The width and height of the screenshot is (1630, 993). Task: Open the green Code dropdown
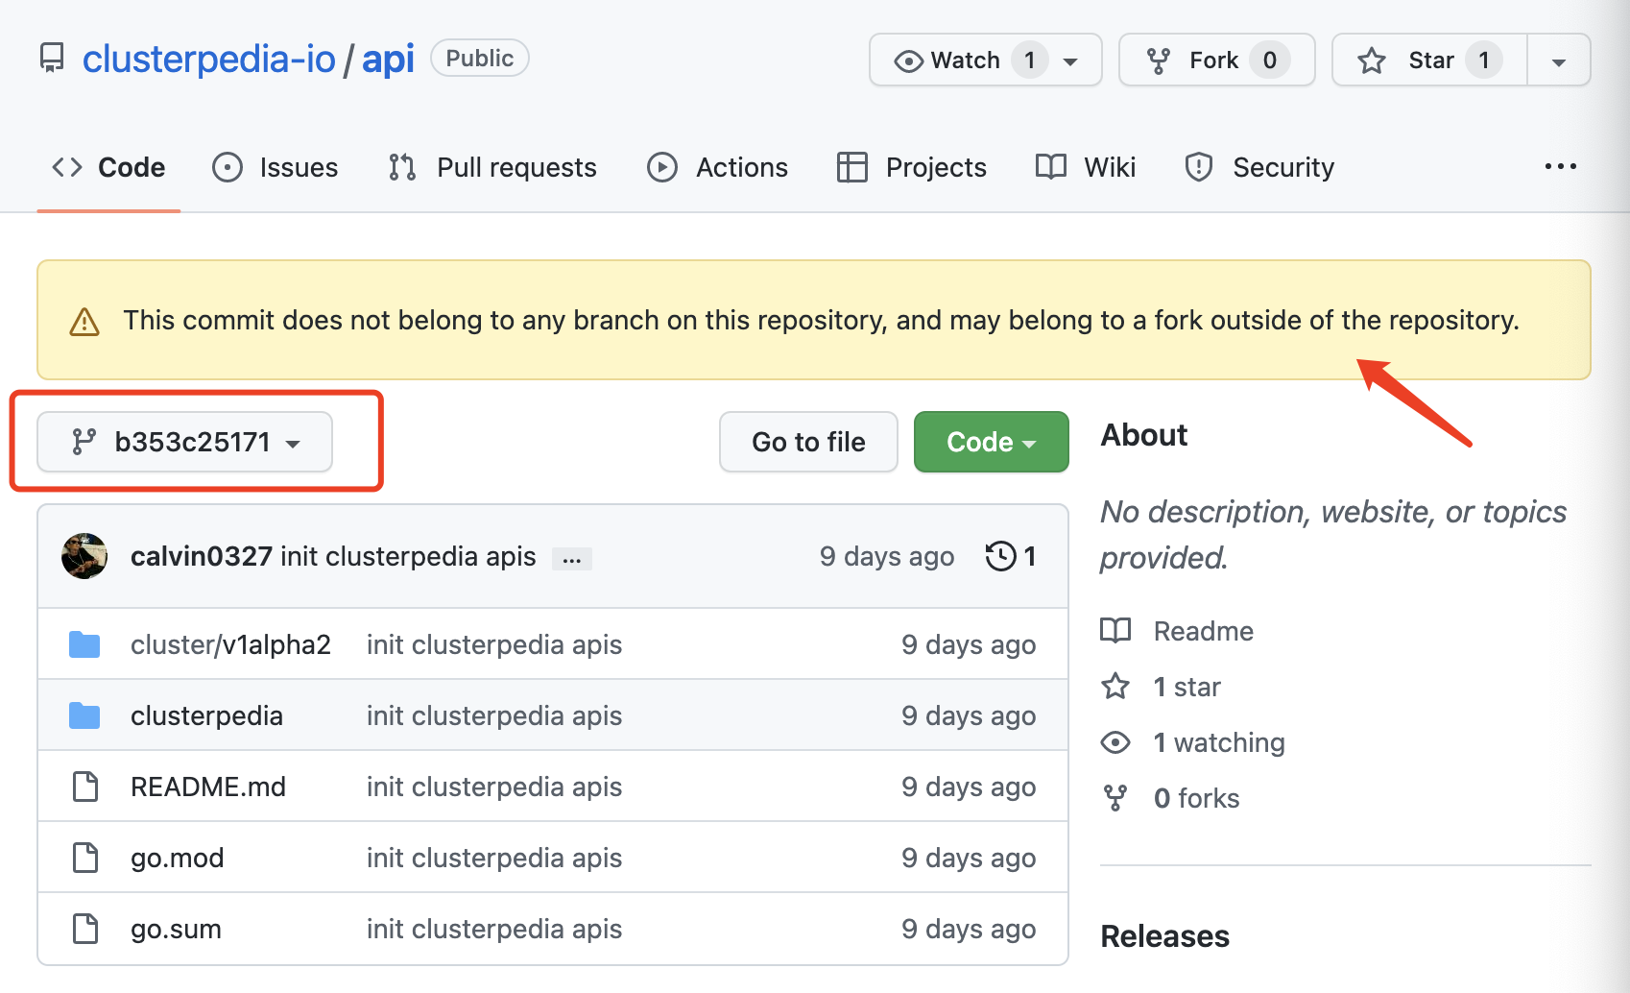(991, 442)
